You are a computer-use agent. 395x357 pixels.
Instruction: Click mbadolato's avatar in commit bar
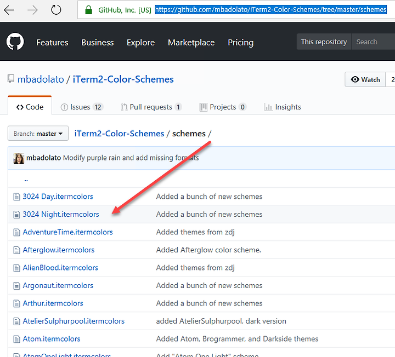tap(19, 158)
